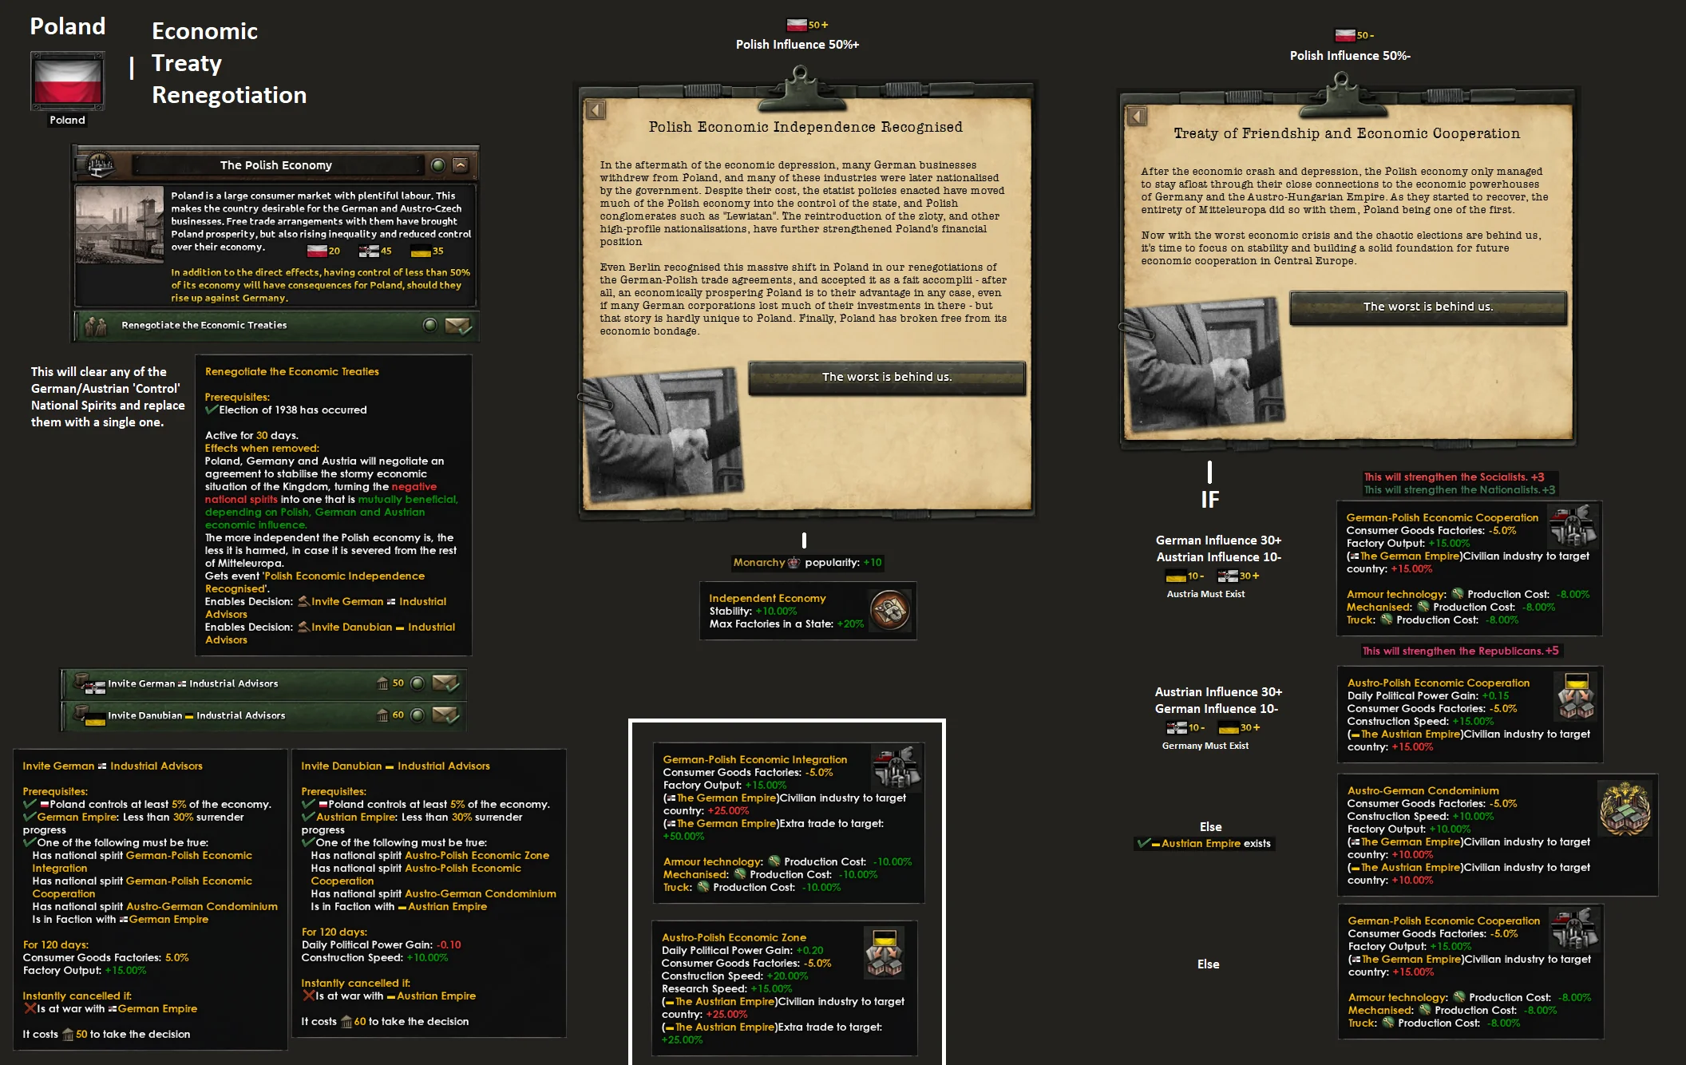1686x1065 pixels.
Task: Toggle green indicator on Renegotiate Economic Treaties
Action: point(429,325)
